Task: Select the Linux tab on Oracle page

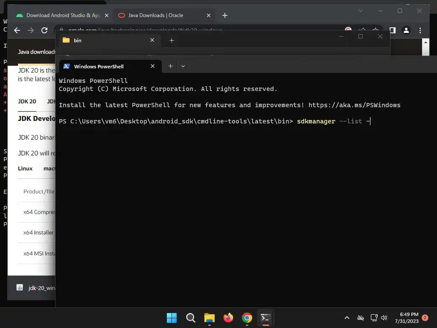Action: click(x=25, y=168)
